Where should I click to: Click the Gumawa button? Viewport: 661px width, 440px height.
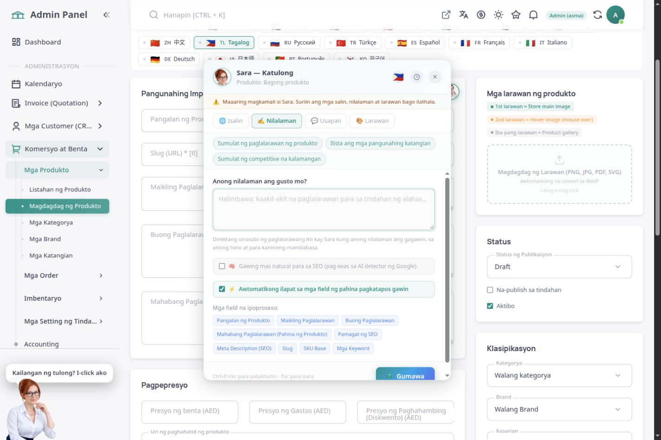pos(405,375)
